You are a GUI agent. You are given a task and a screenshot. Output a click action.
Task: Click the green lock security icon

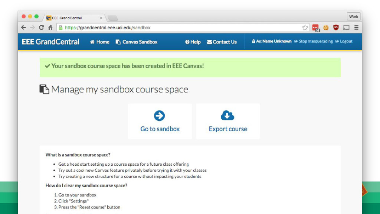[60, 27]
